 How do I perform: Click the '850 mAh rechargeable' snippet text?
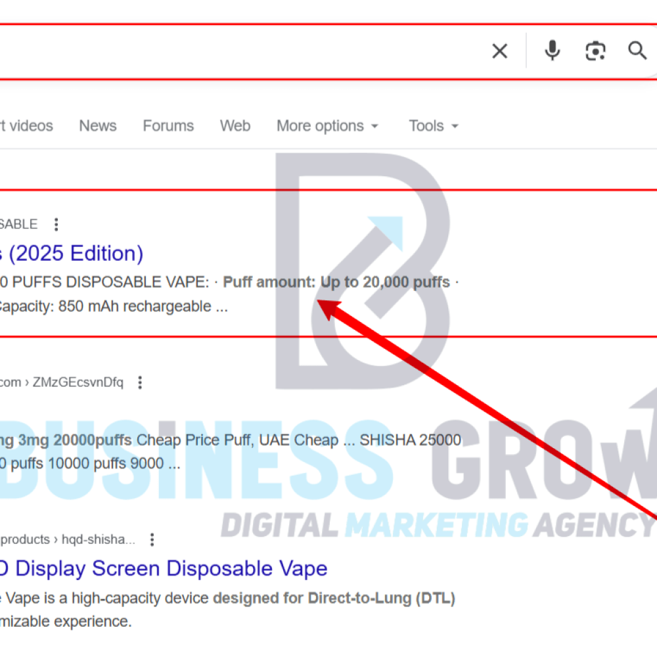[x=135, y=306]
